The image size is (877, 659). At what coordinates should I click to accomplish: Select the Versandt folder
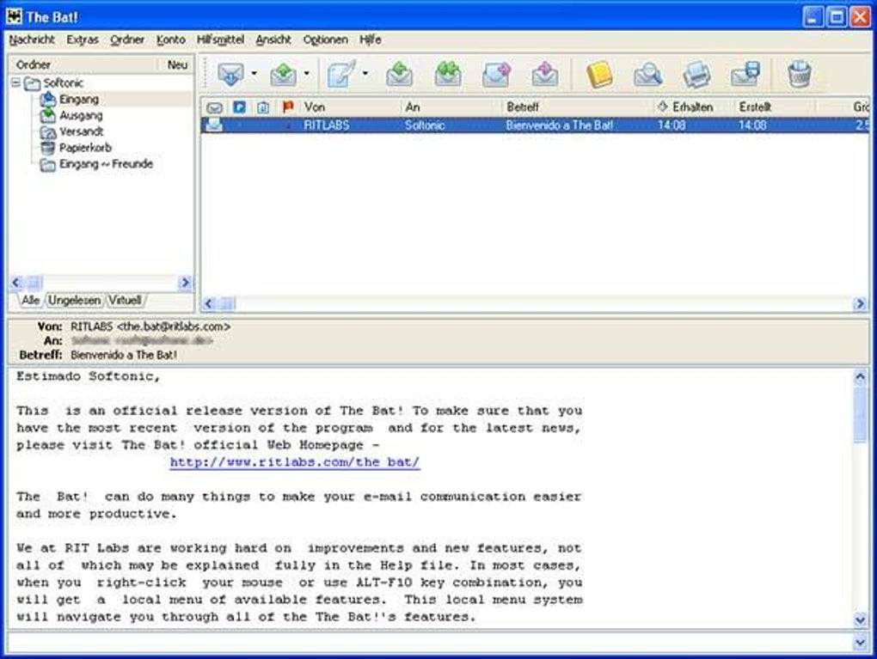[x=81, y=132]
